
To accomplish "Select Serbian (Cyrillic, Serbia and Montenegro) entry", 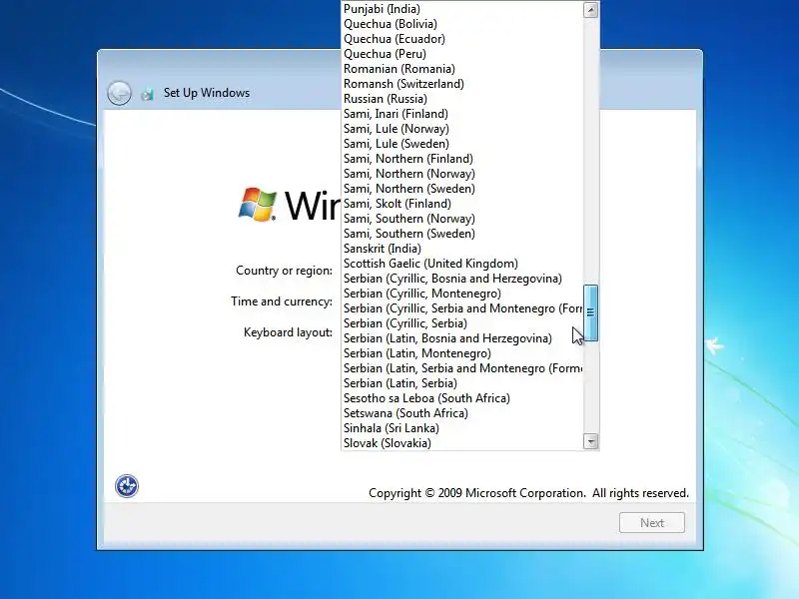I will click(462, 308).
